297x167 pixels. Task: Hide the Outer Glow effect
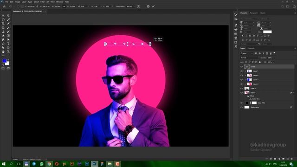[251, 99]
